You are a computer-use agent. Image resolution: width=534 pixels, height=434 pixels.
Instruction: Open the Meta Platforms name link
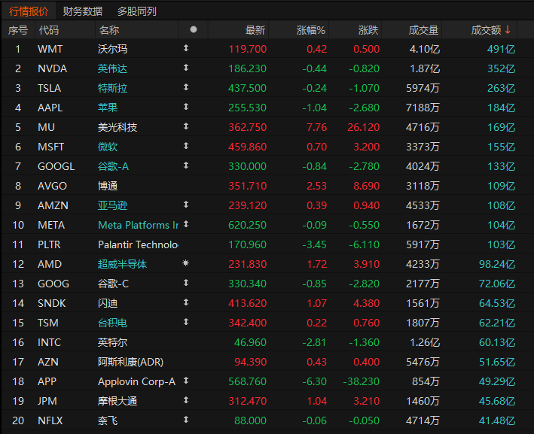click(139, 225)
